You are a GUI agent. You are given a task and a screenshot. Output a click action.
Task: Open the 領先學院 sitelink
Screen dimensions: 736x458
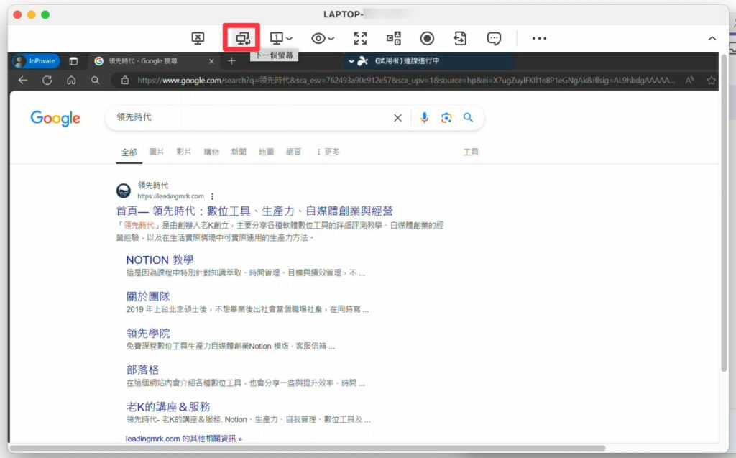148,333
